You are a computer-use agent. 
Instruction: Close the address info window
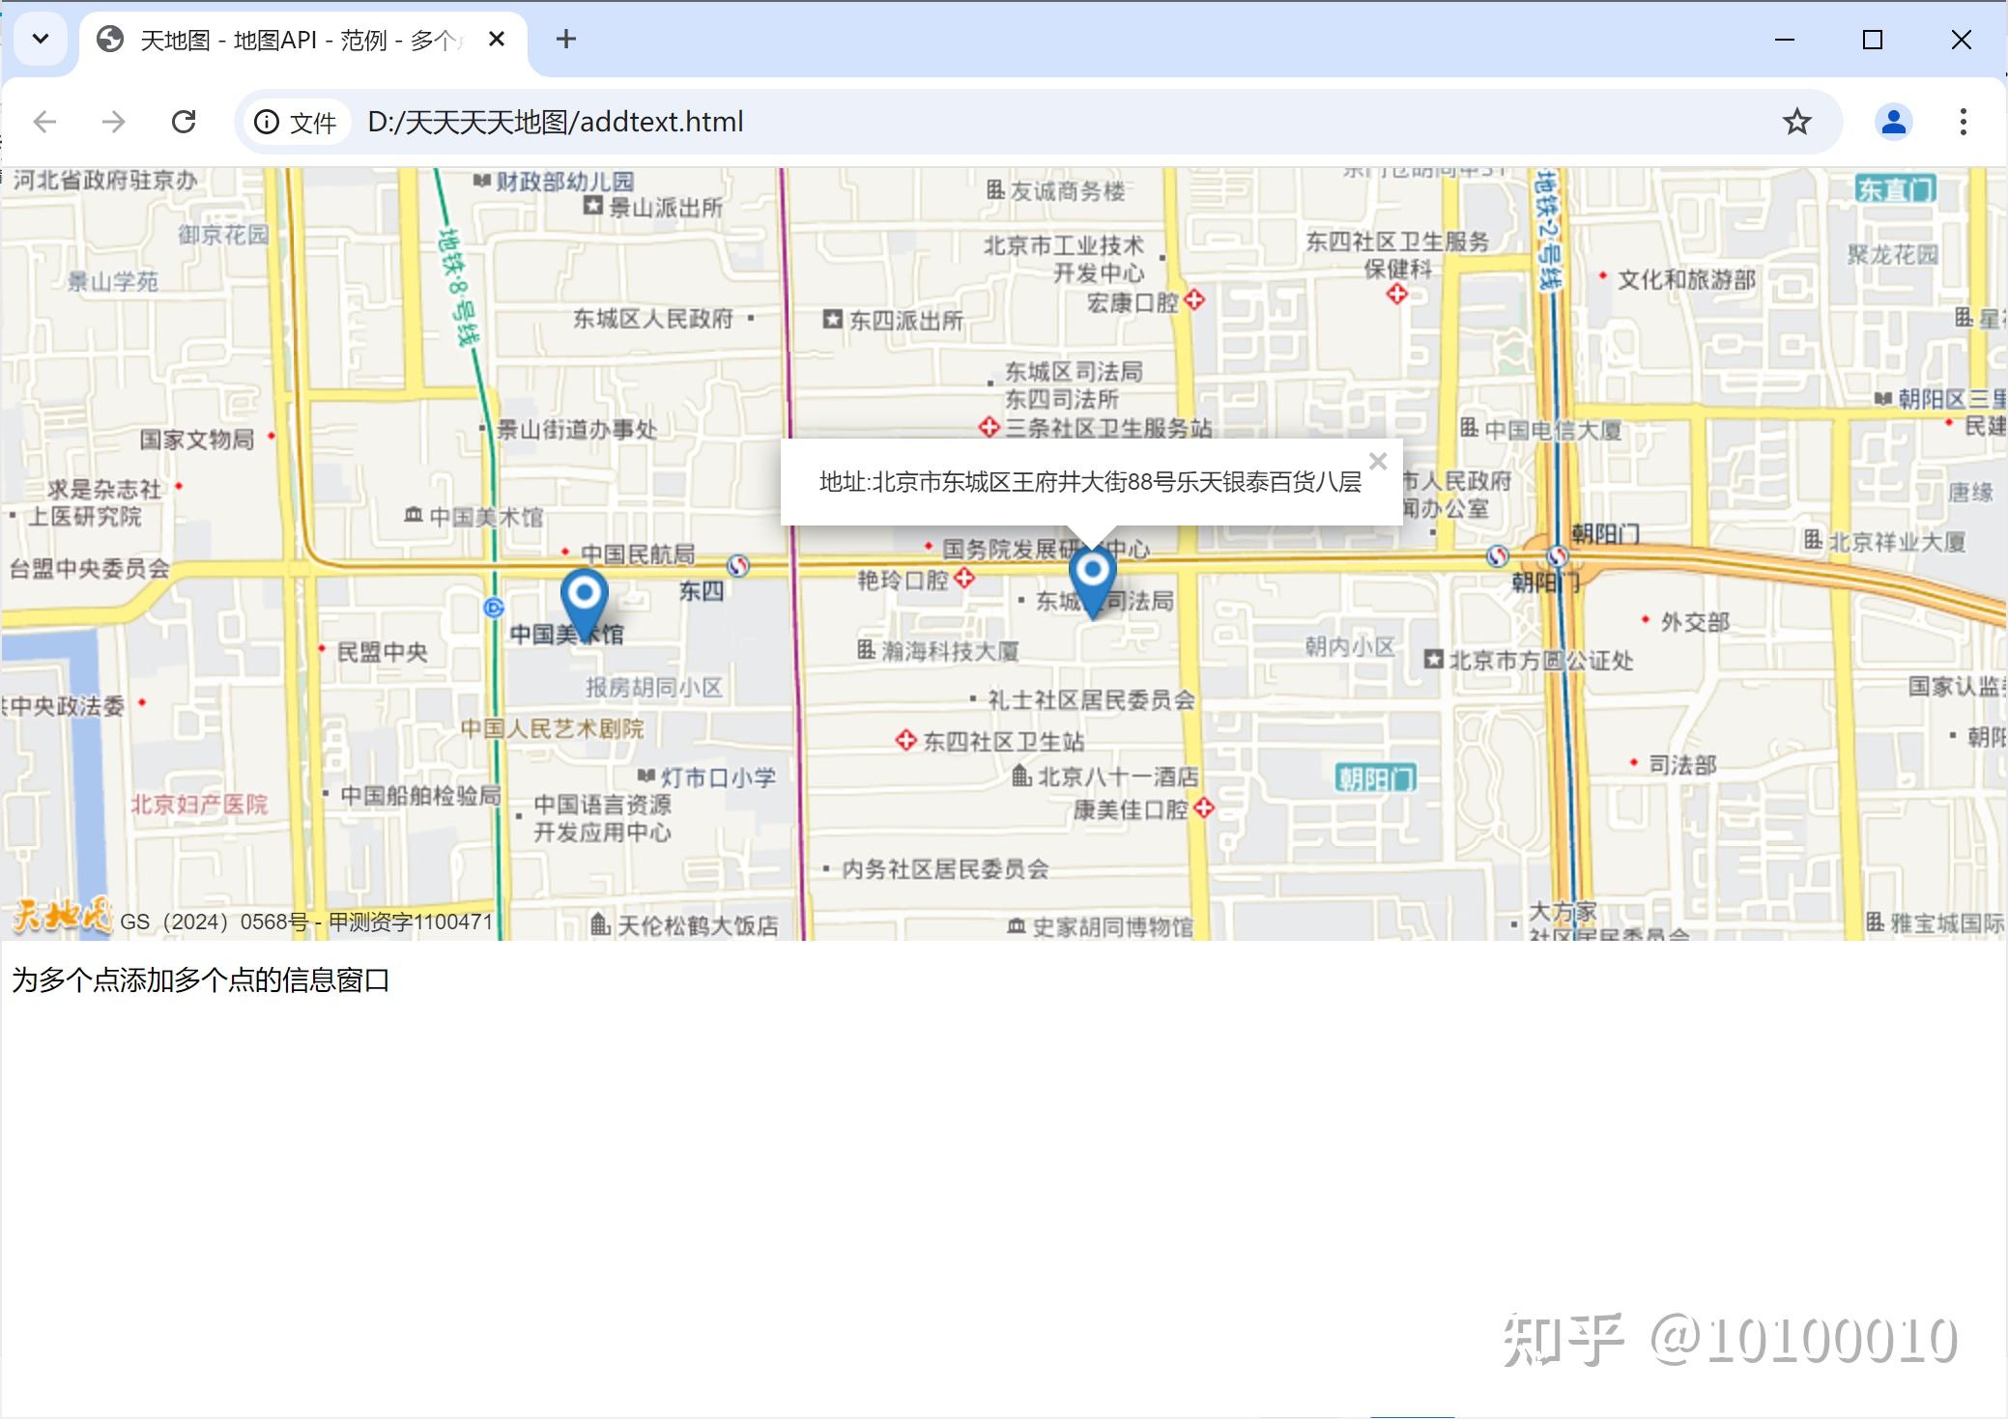tap(1378, 462)
